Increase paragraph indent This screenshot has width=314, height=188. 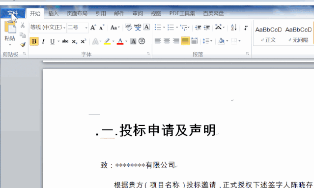pos(207,28)
